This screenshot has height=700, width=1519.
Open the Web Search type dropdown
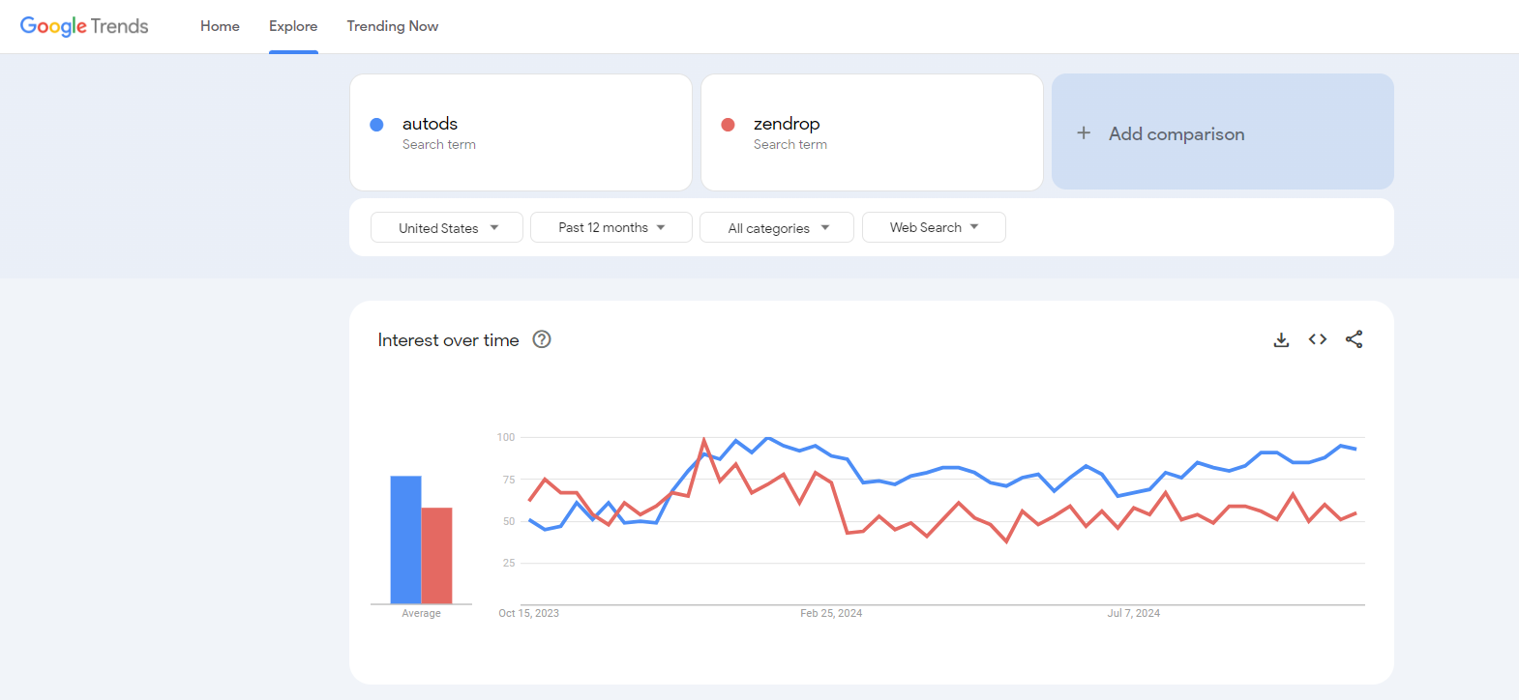click(x=934, y=227)
